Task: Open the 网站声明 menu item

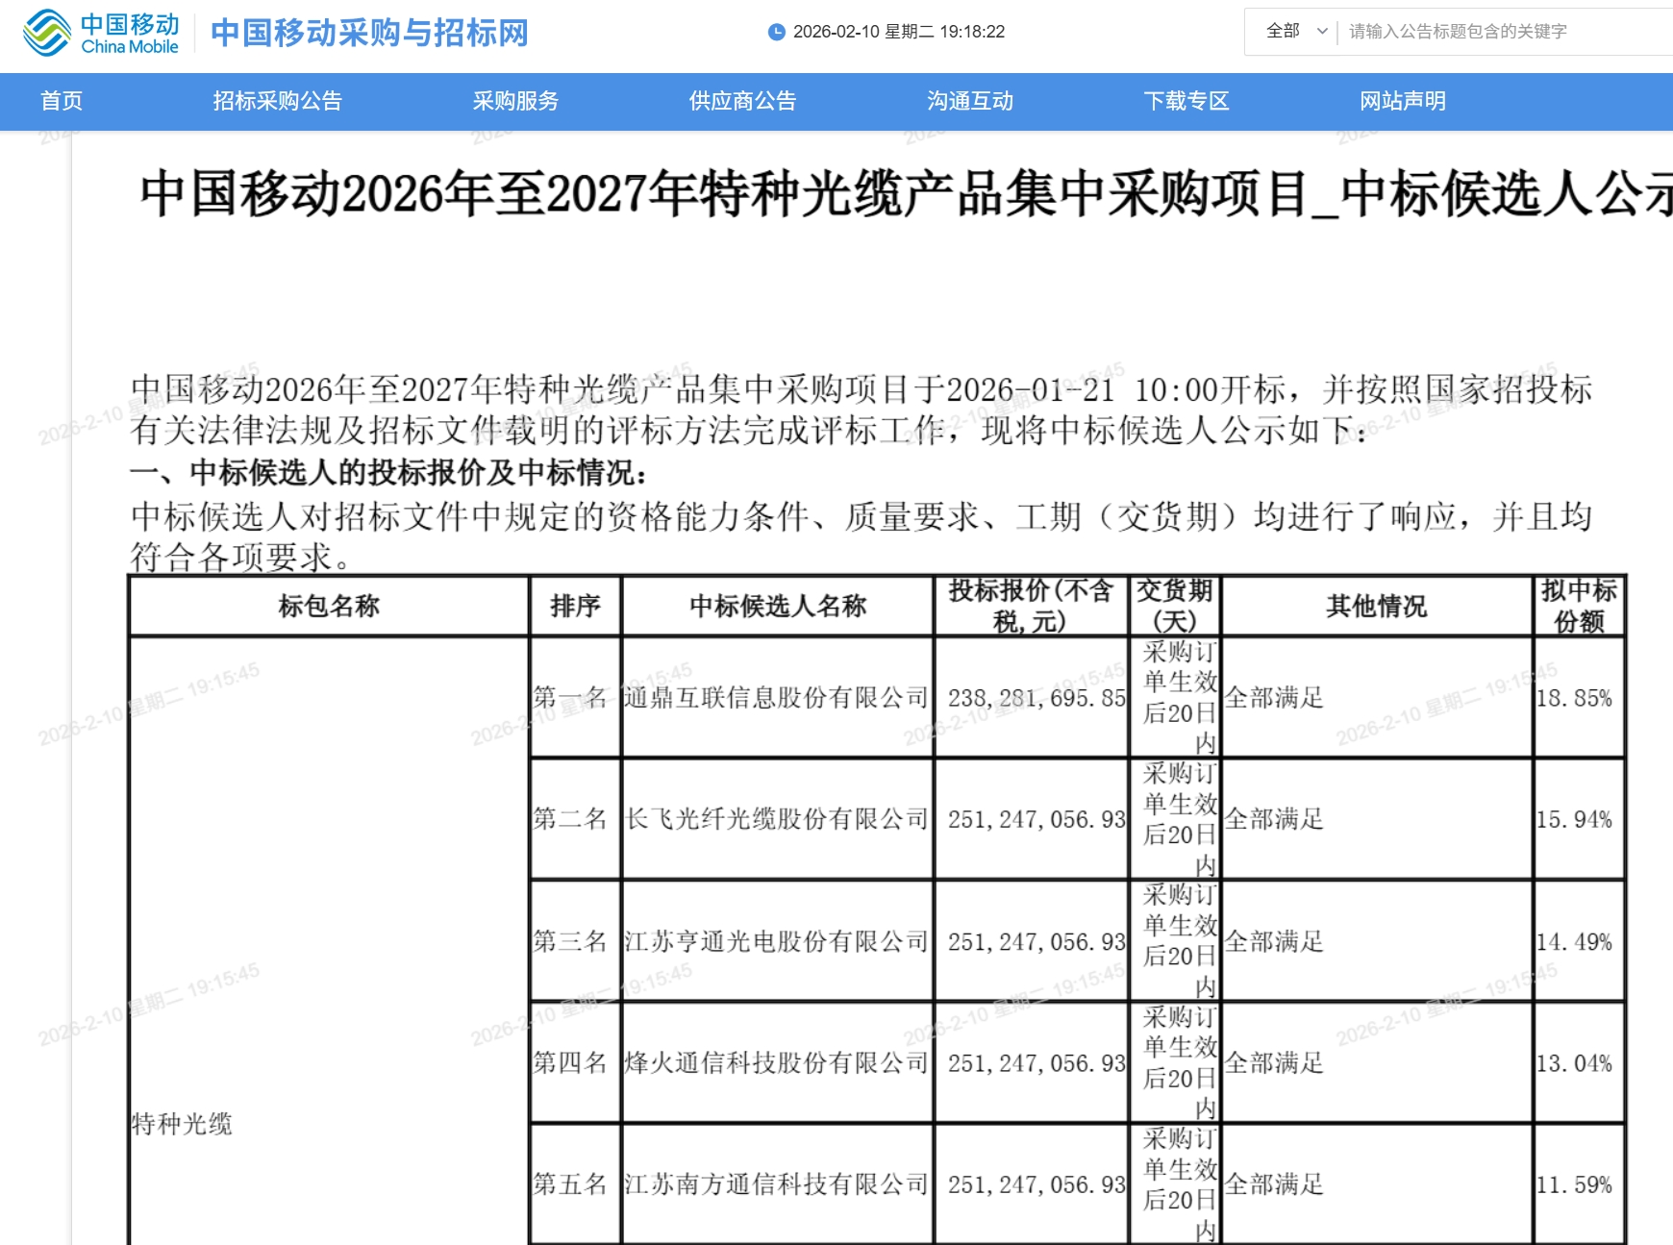Action: tap(1403, 101)
